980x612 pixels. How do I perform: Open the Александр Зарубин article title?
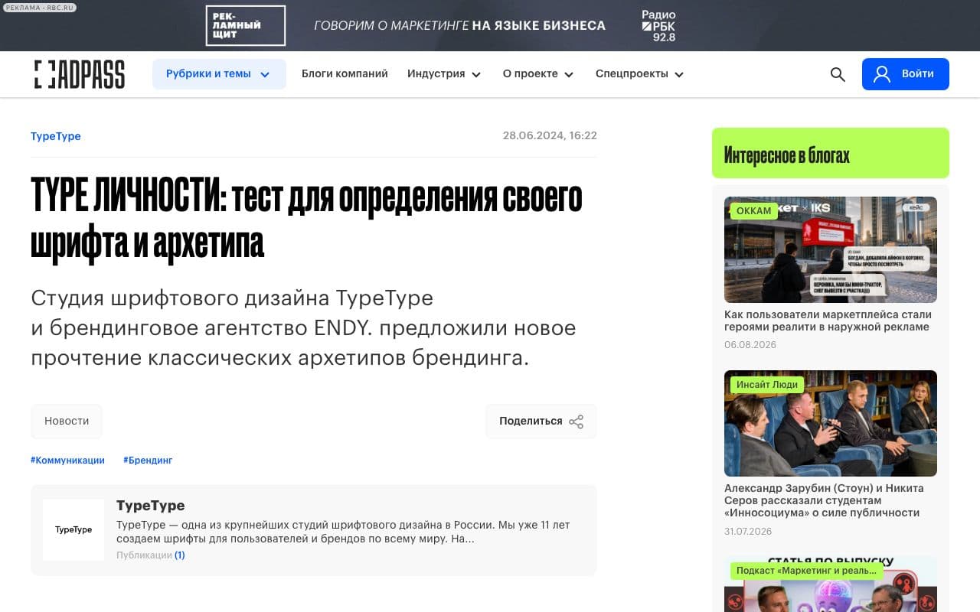pos(824,500)
